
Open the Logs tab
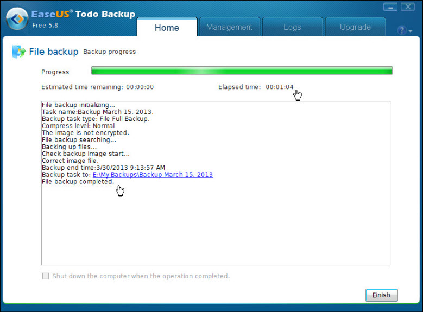pos(293,27)
